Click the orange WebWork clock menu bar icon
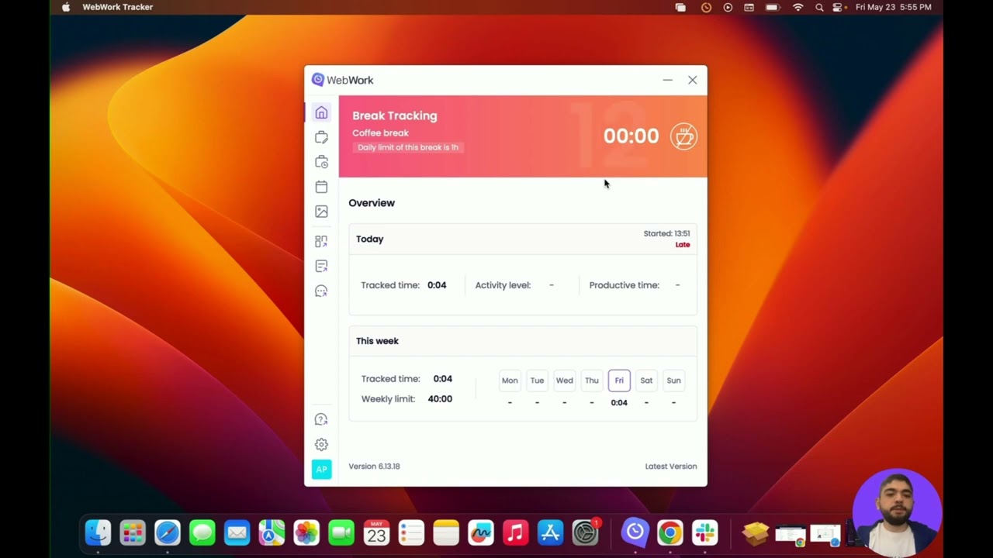 pyautogui.click(x=706, y=7)
